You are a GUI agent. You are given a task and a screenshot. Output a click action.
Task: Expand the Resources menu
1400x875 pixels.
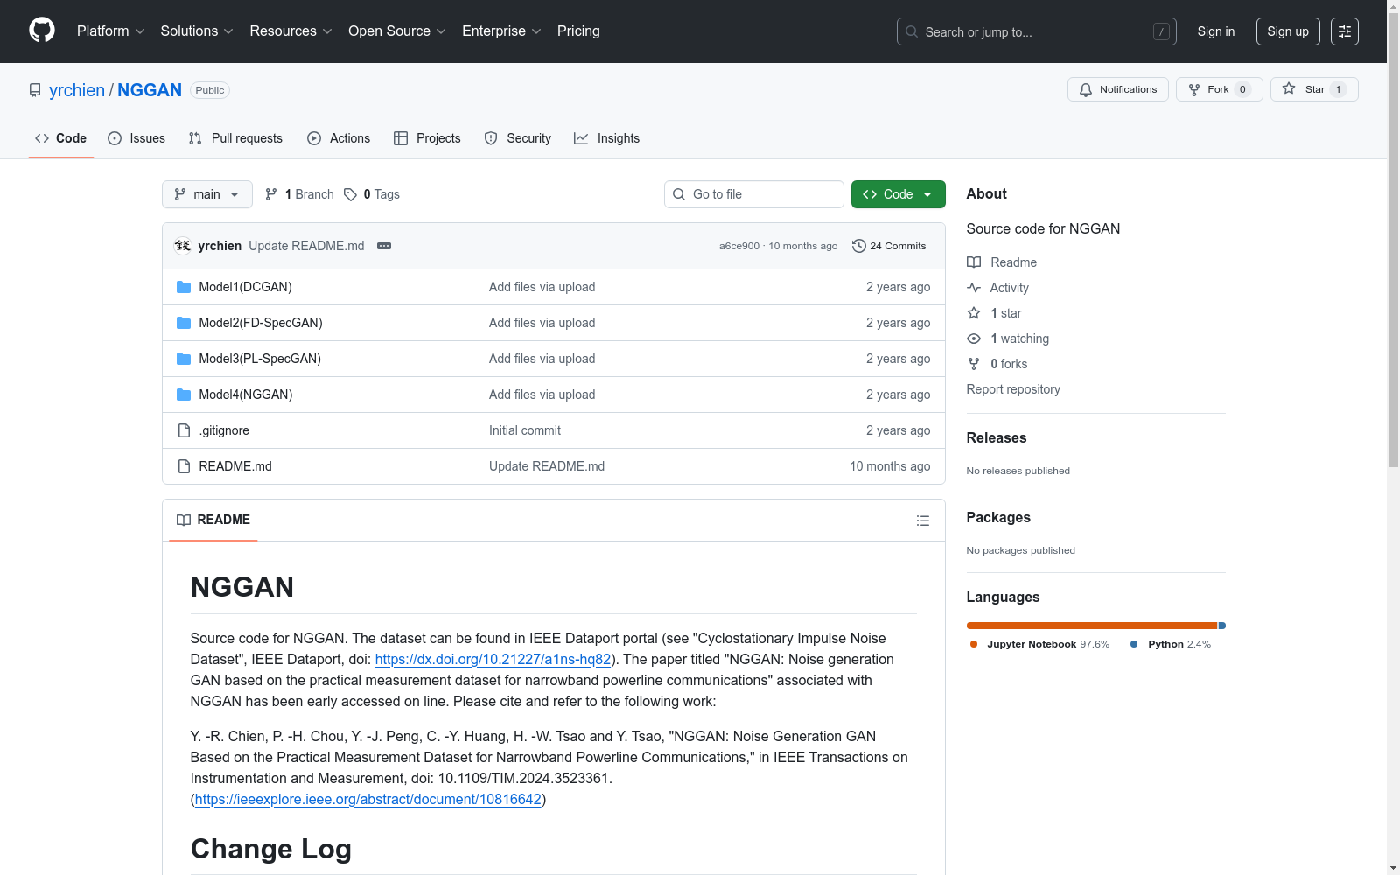[290, 31]
